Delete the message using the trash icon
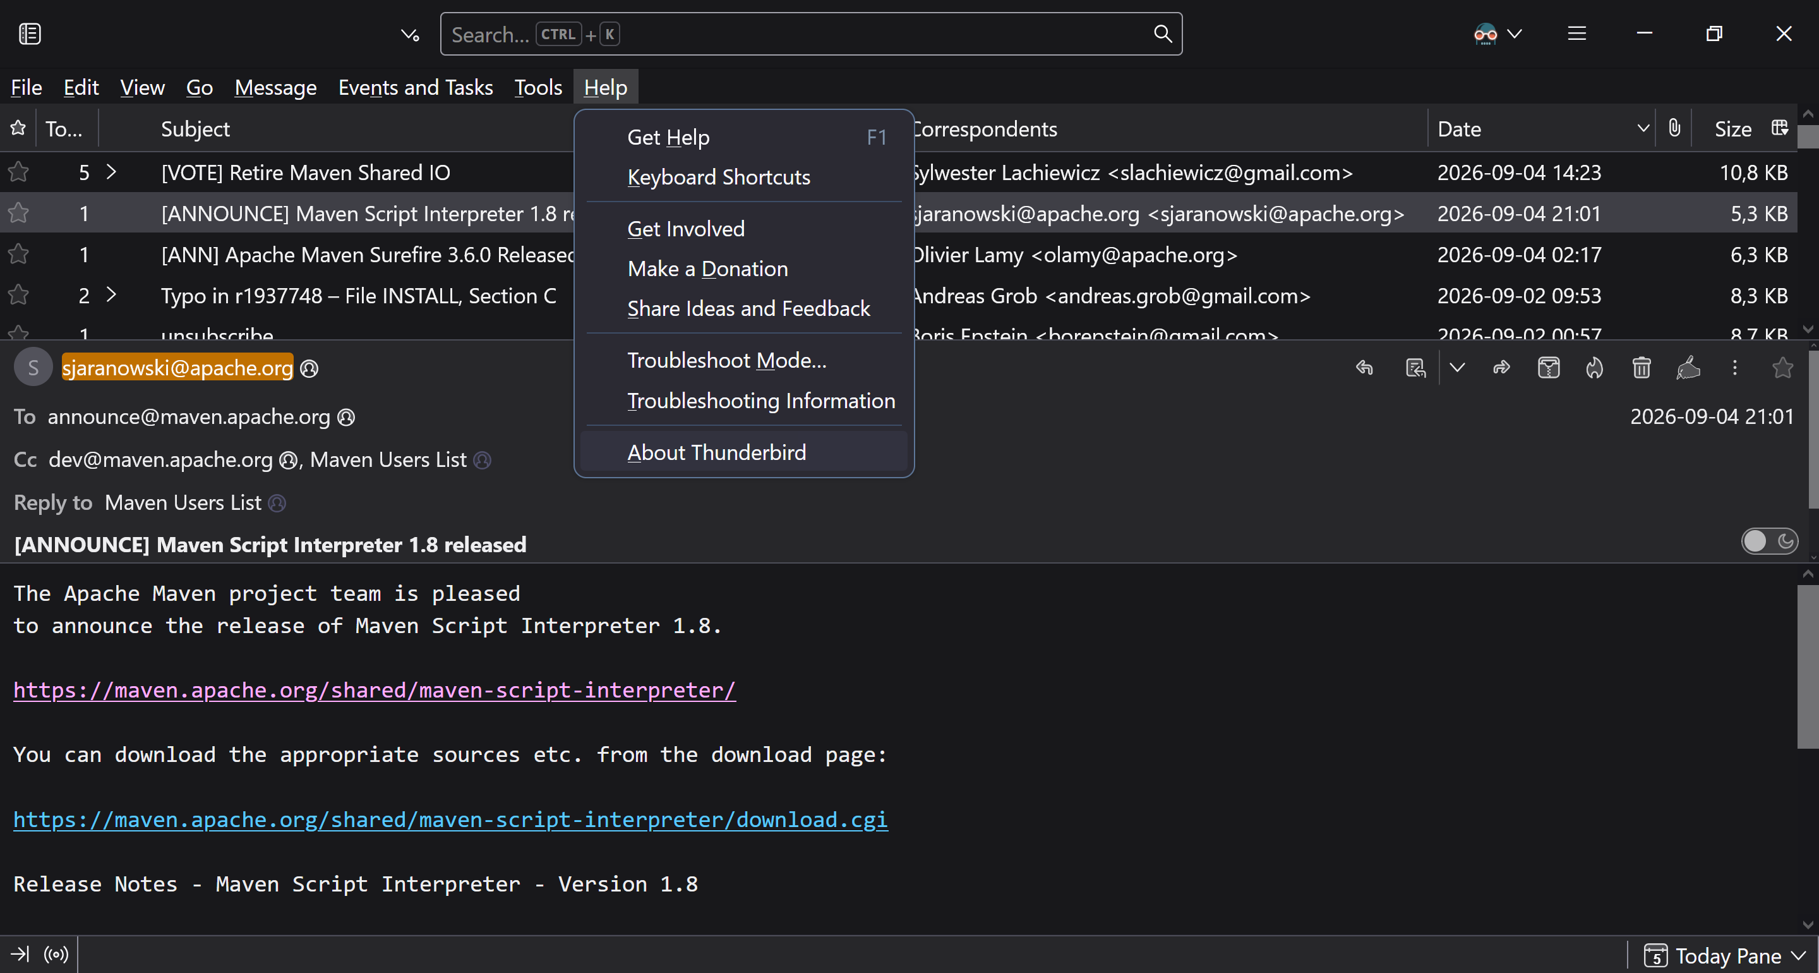Viewport: 1819px width, 973px height. [x=1642, y=368]
